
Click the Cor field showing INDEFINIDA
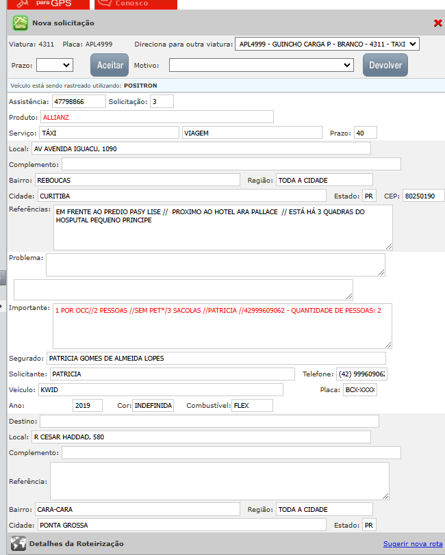[153, 405]
